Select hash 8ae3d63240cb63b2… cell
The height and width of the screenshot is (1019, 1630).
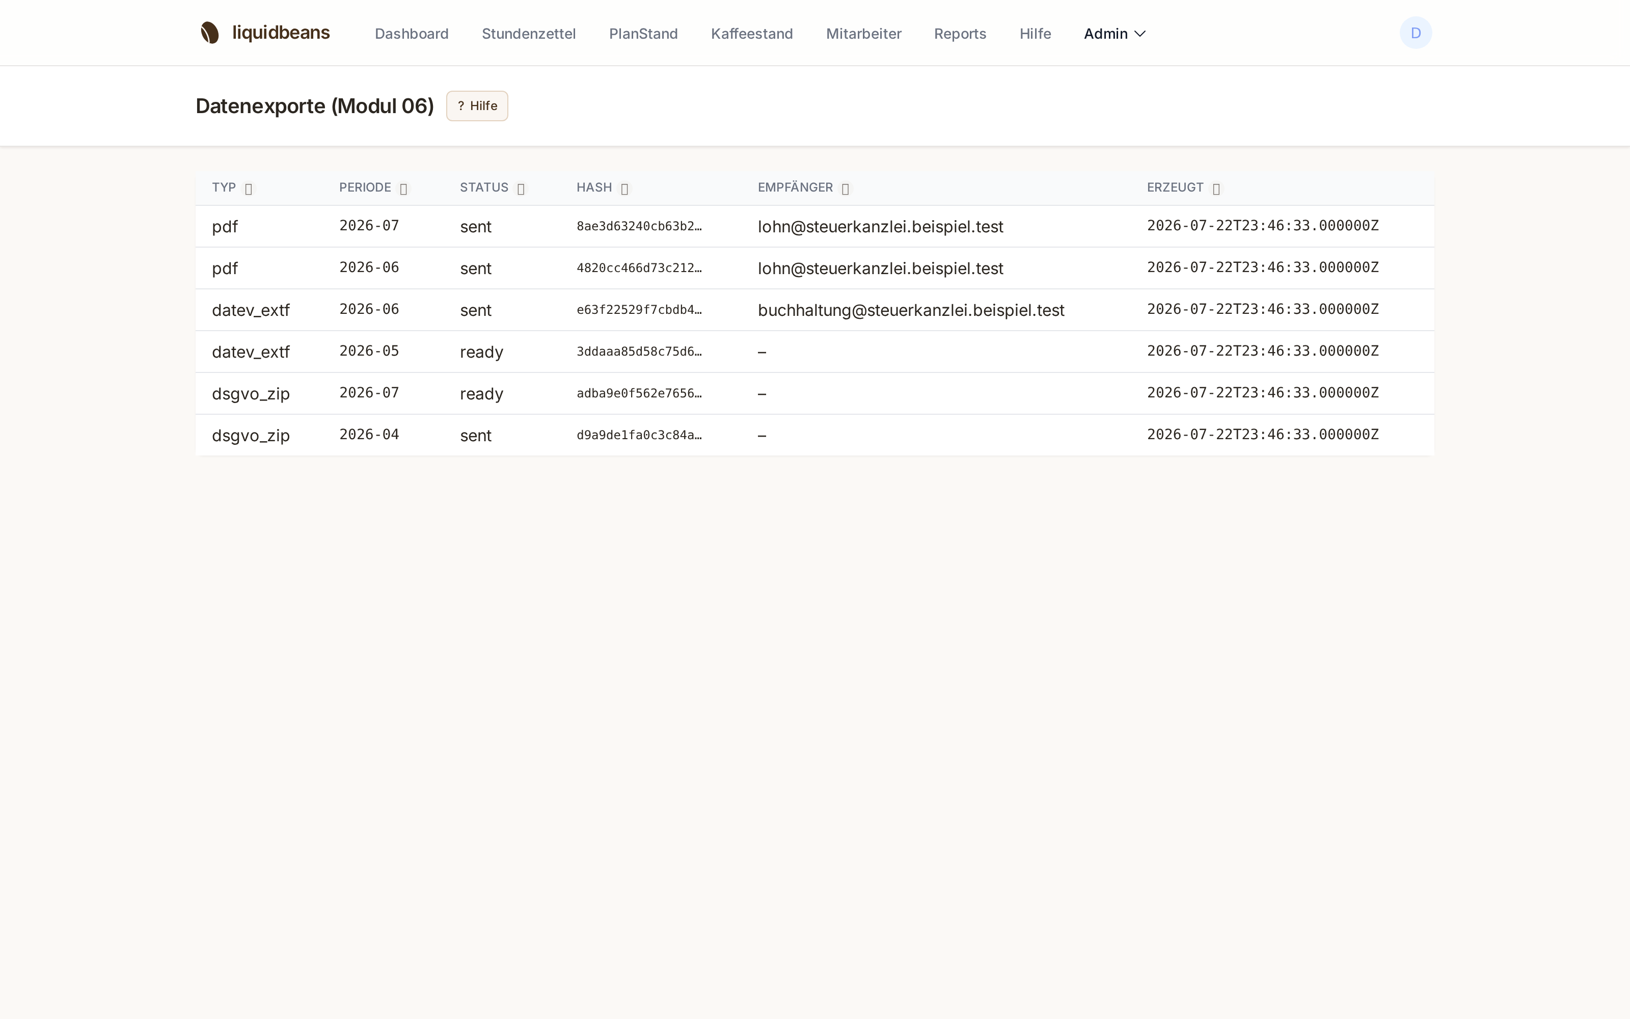639,226
